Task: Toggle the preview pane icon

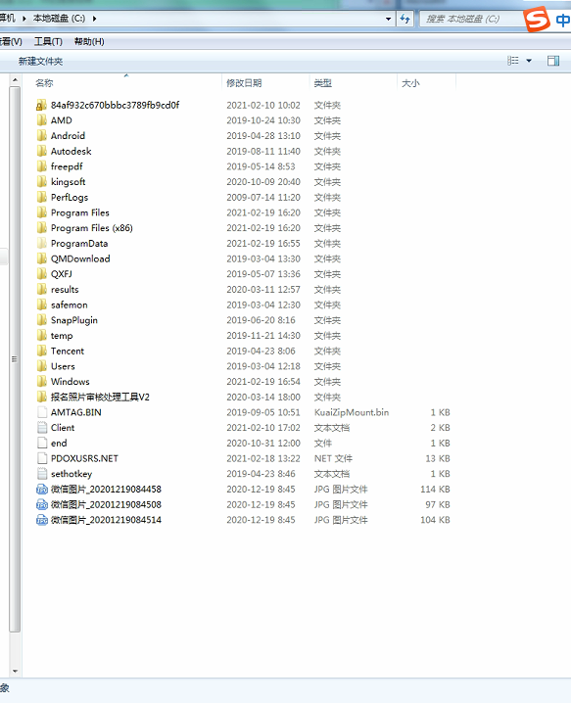Action: pyautogui.click(x=553, y=61)
